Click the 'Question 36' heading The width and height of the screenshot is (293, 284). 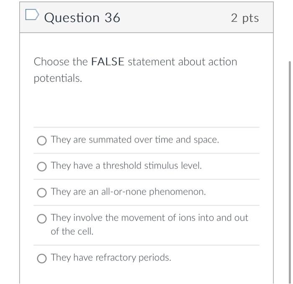coord(82,18)
